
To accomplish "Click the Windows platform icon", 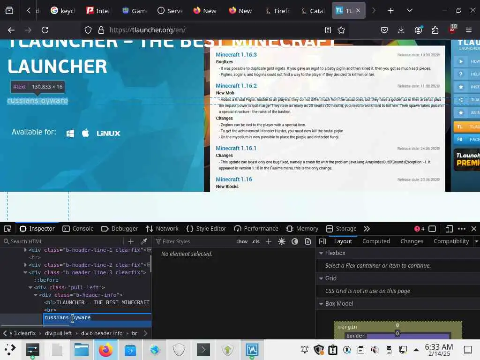I will point(70,134).
